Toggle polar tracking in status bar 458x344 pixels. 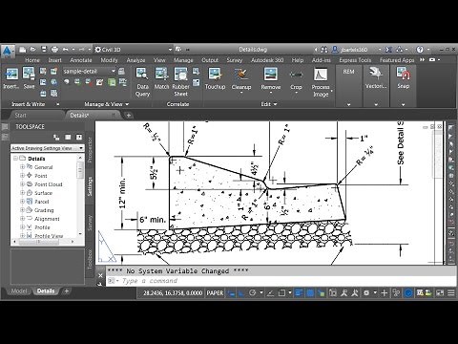pos(252,292)
